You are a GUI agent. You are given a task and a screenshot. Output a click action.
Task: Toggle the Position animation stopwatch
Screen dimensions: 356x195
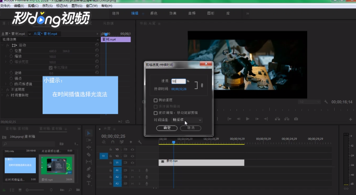click(x=11, y=50)
